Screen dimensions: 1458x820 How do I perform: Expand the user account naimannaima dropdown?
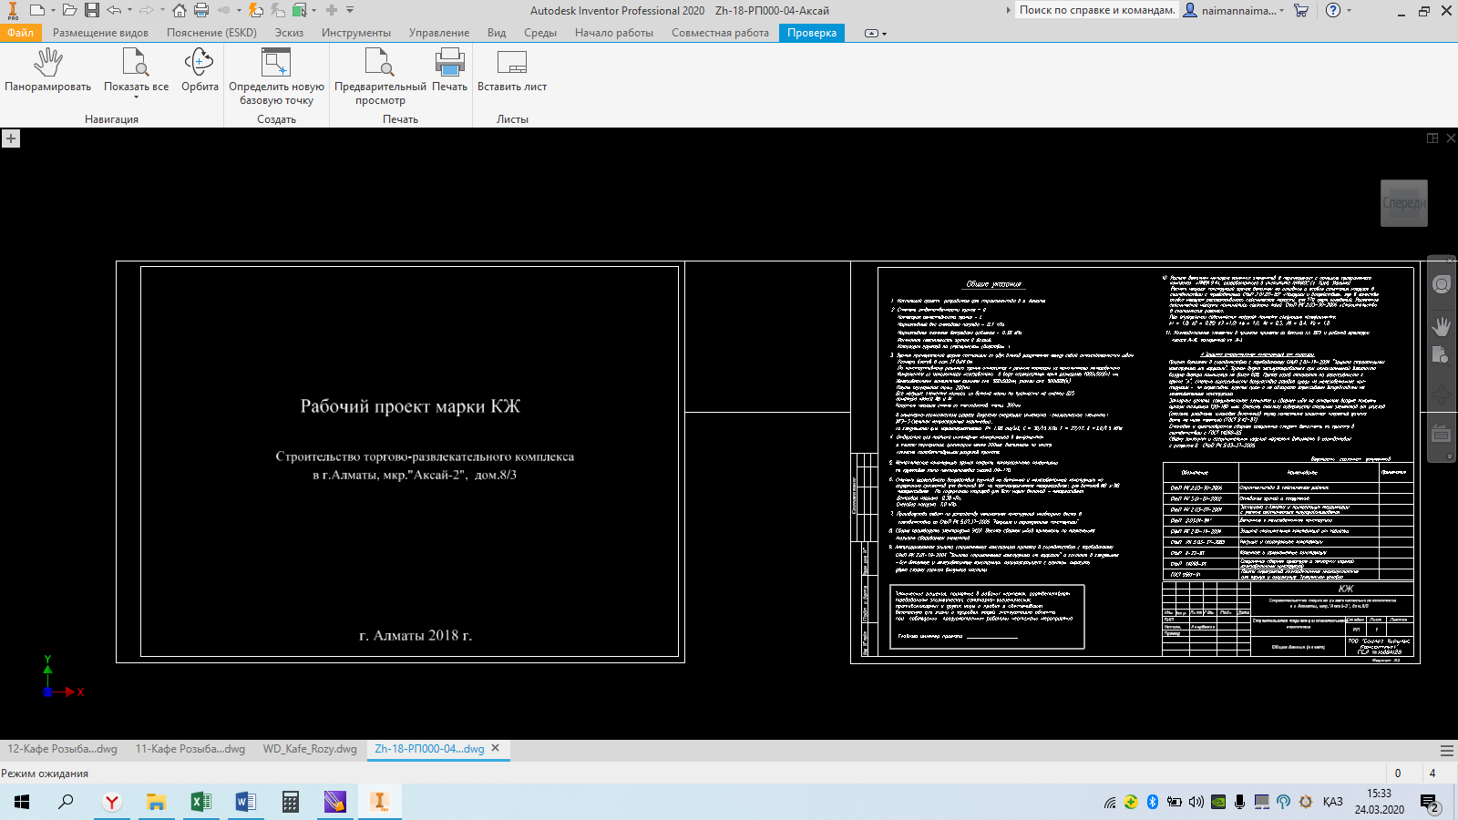coord(1281,11)
